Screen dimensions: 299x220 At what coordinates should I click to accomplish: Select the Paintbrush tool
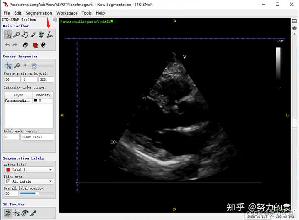(33, 35)
